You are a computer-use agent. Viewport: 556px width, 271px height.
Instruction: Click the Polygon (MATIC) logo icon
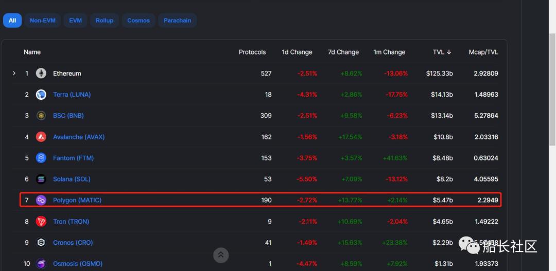(41, 200)
